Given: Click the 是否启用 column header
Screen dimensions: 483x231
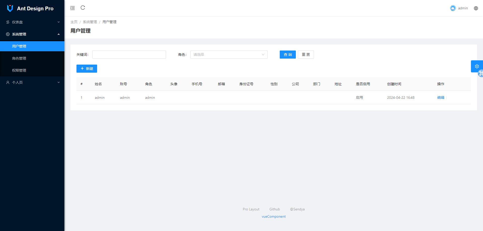Looking at the screenshot, I should pos(363,84).
